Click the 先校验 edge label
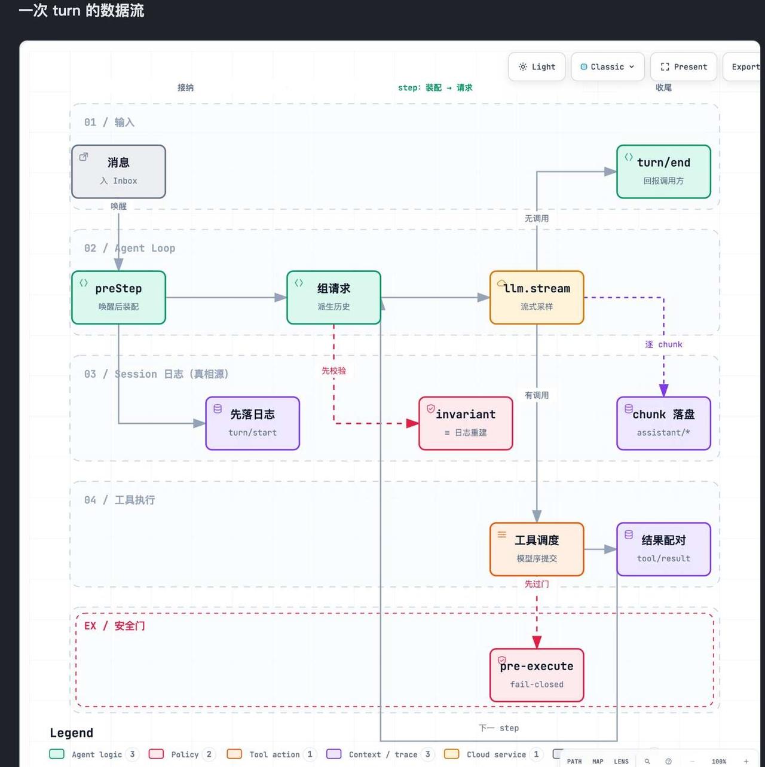The height and width of the screenshot is (767, 765). click(x=333, y=371)
